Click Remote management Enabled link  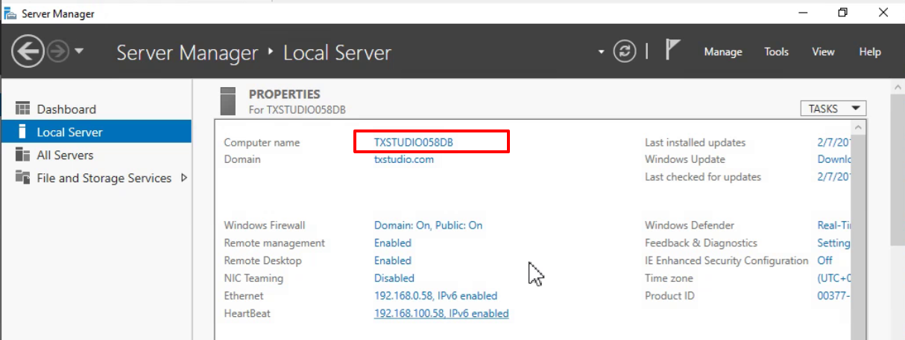coord(392,243)
